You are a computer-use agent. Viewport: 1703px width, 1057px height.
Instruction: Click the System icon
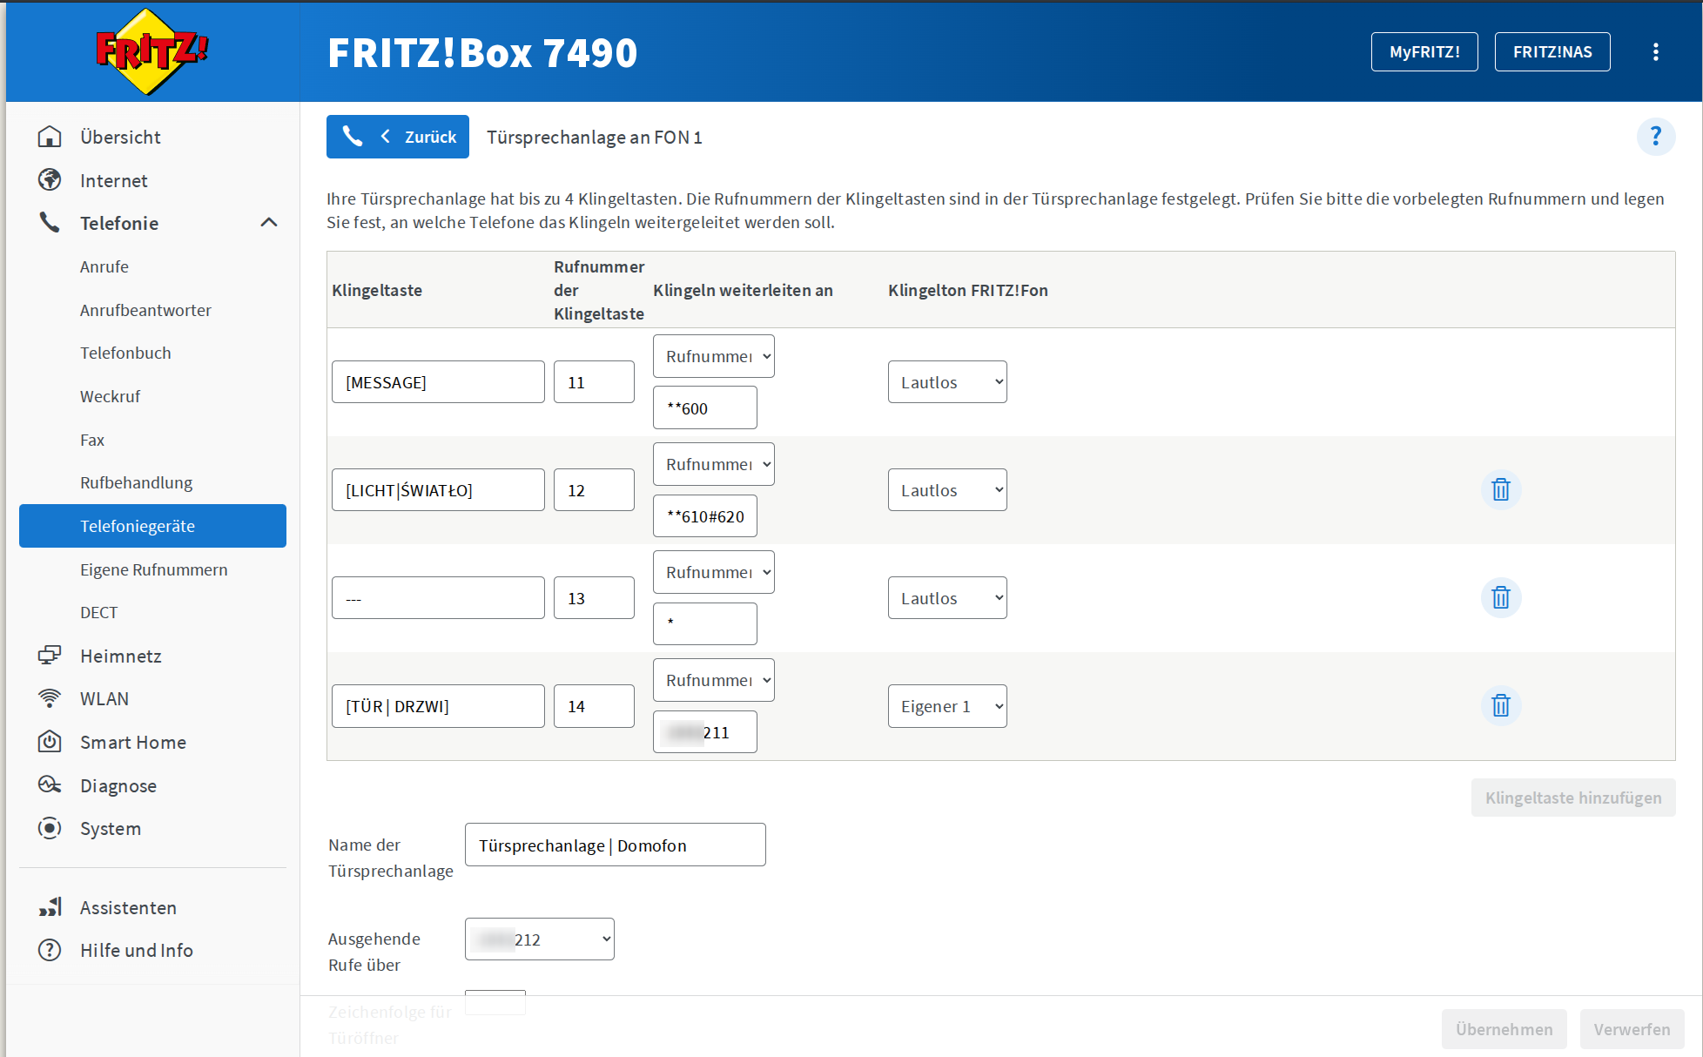click(x=50, y=828)
